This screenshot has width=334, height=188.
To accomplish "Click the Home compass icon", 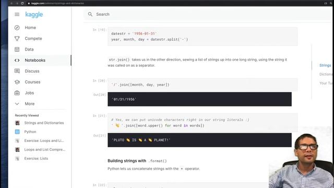I will coord(17,28).
